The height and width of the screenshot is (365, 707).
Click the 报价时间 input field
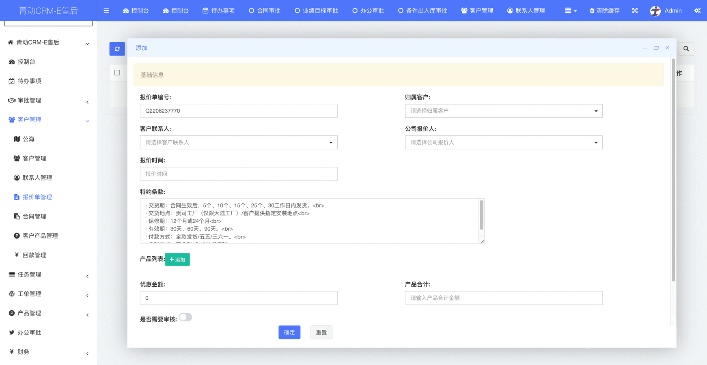tap(239, 174)
